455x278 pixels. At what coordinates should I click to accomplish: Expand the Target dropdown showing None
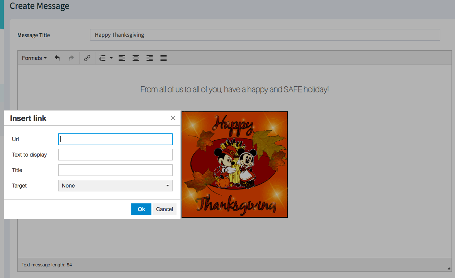tap(115, 186)
